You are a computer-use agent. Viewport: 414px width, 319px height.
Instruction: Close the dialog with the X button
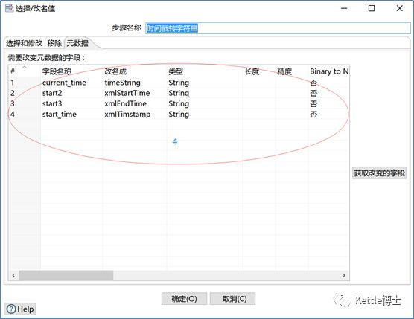tap(399, 8)
